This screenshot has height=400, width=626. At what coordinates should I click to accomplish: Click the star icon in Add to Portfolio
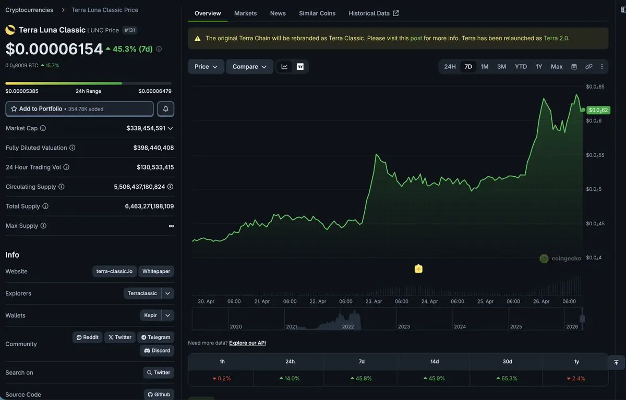point(14,109)
